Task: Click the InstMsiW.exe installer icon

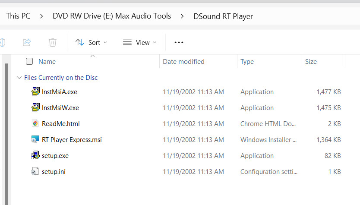Action: [x=35, y=107]
